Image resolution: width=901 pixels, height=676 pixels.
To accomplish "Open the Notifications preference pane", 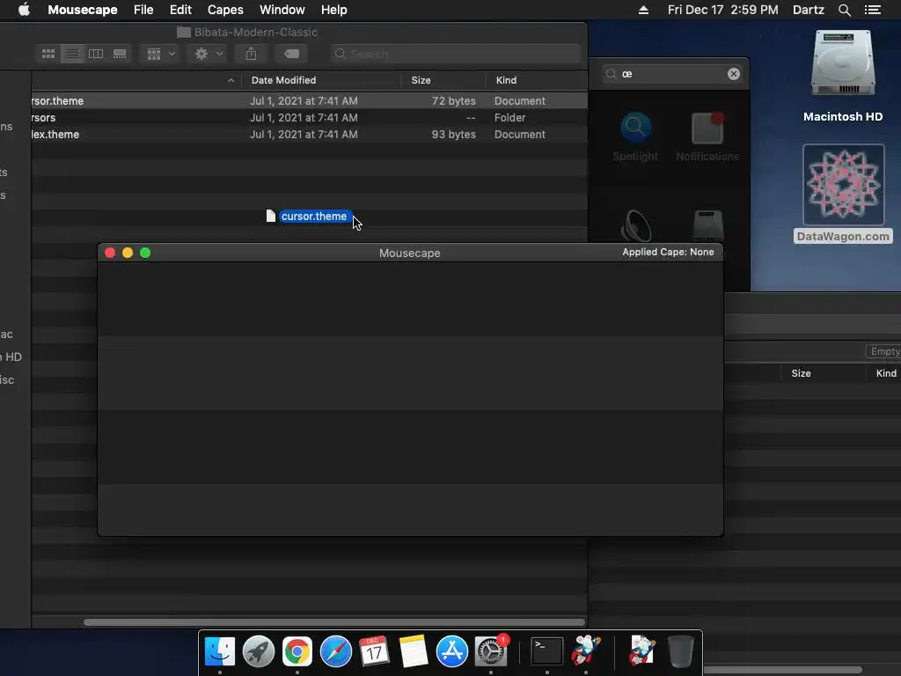I will (707, 136).
